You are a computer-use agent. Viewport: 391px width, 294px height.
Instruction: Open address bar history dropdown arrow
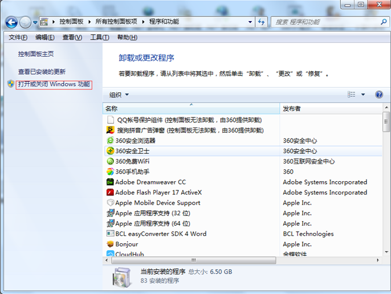coord(250,22)
